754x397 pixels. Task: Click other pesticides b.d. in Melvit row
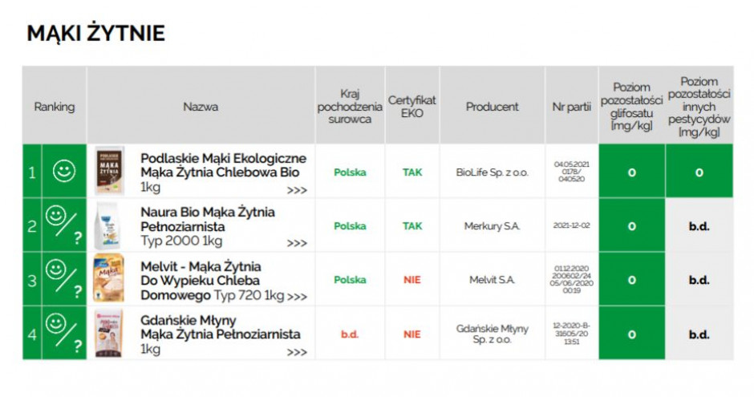pos(699,280)
